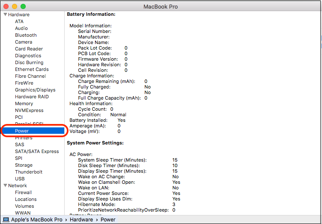Click Hardware in the bottom path bar
This screenshot has height=224, width=322.
click(81, 219)
